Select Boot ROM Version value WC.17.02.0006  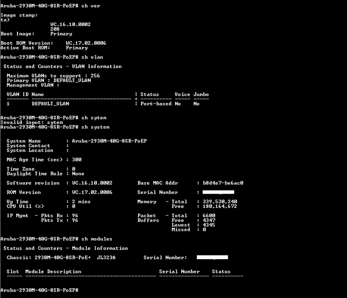(x=86, y=43)
